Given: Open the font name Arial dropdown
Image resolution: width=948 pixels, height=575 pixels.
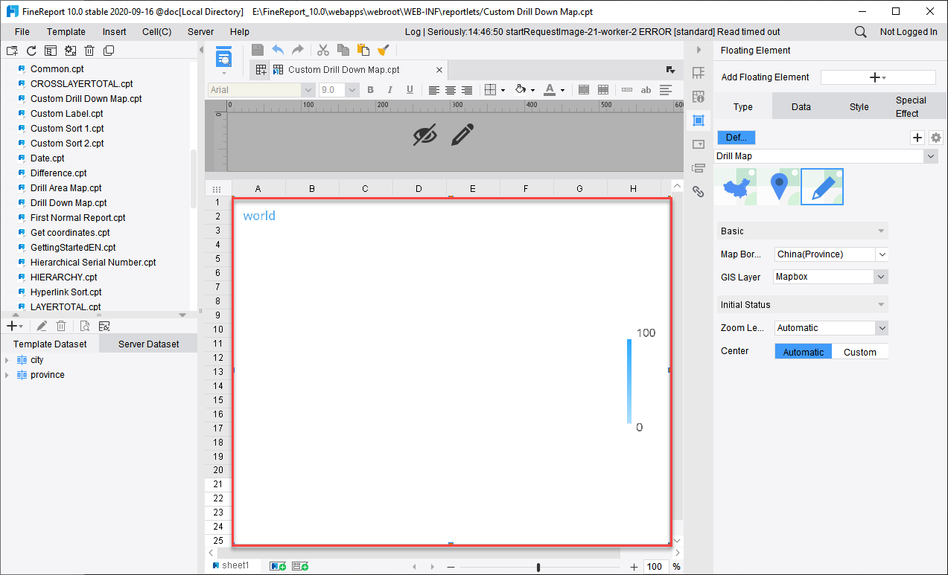Looking at the screenshot, I should (x=261, y=90).
